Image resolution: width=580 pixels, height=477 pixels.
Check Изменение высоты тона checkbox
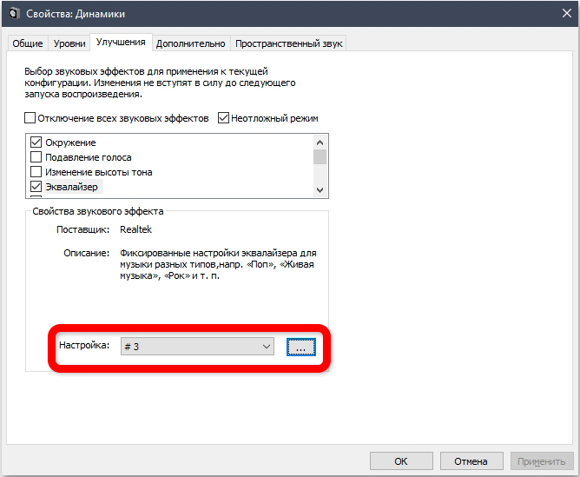click(x=36, y=172)
